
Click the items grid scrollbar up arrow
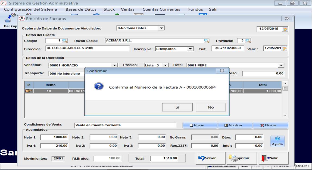click(285, 84)
